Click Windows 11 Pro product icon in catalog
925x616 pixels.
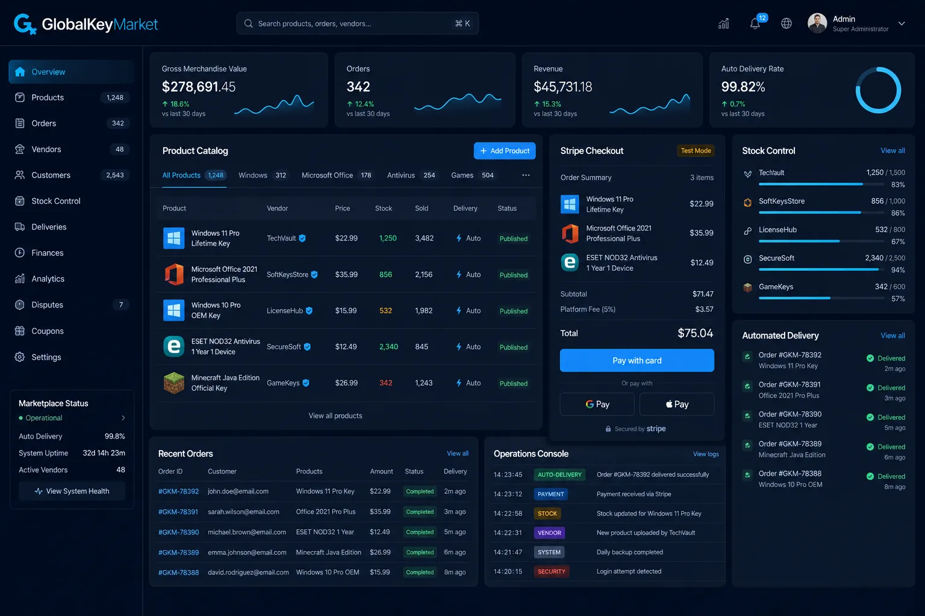tap(174, 238)
